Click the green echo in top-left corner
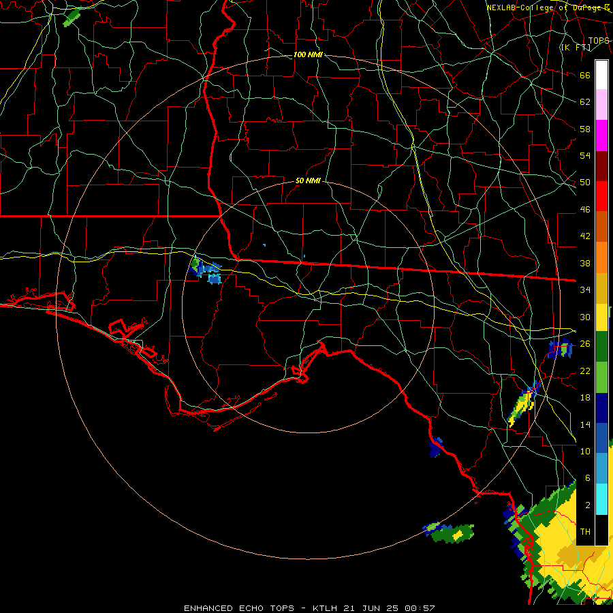 pyautogui.click(x=72, y=18)
